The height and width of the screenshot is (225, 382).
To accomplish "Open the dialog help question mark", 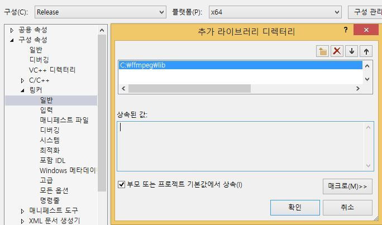I will 346,30.
